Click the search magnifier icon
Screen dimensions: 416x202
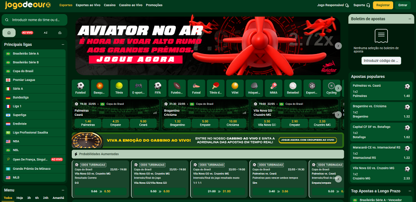click(x=7, y=20)
